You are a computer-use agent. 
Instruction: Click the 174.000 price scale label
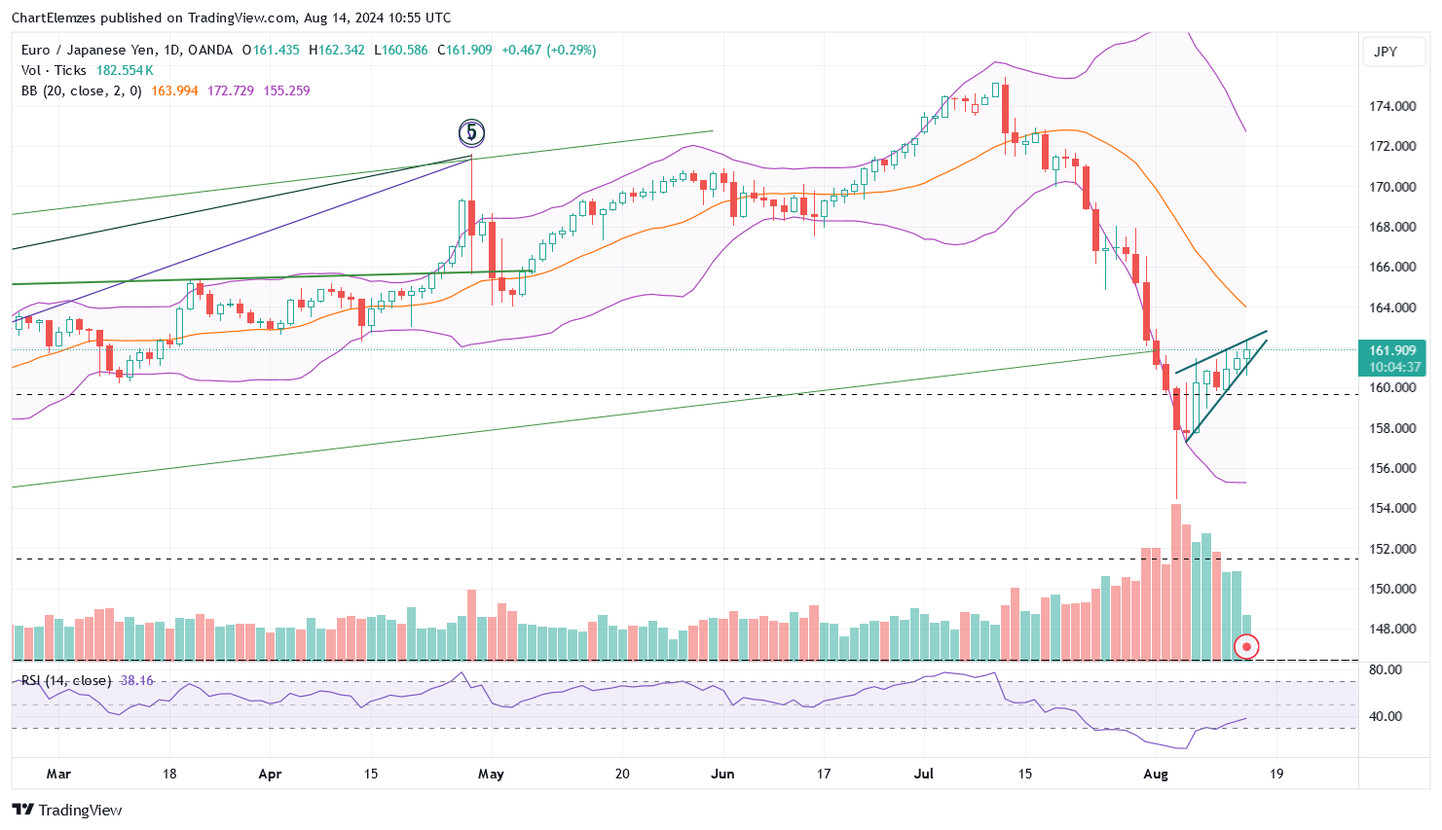(x=1392, y=106)
